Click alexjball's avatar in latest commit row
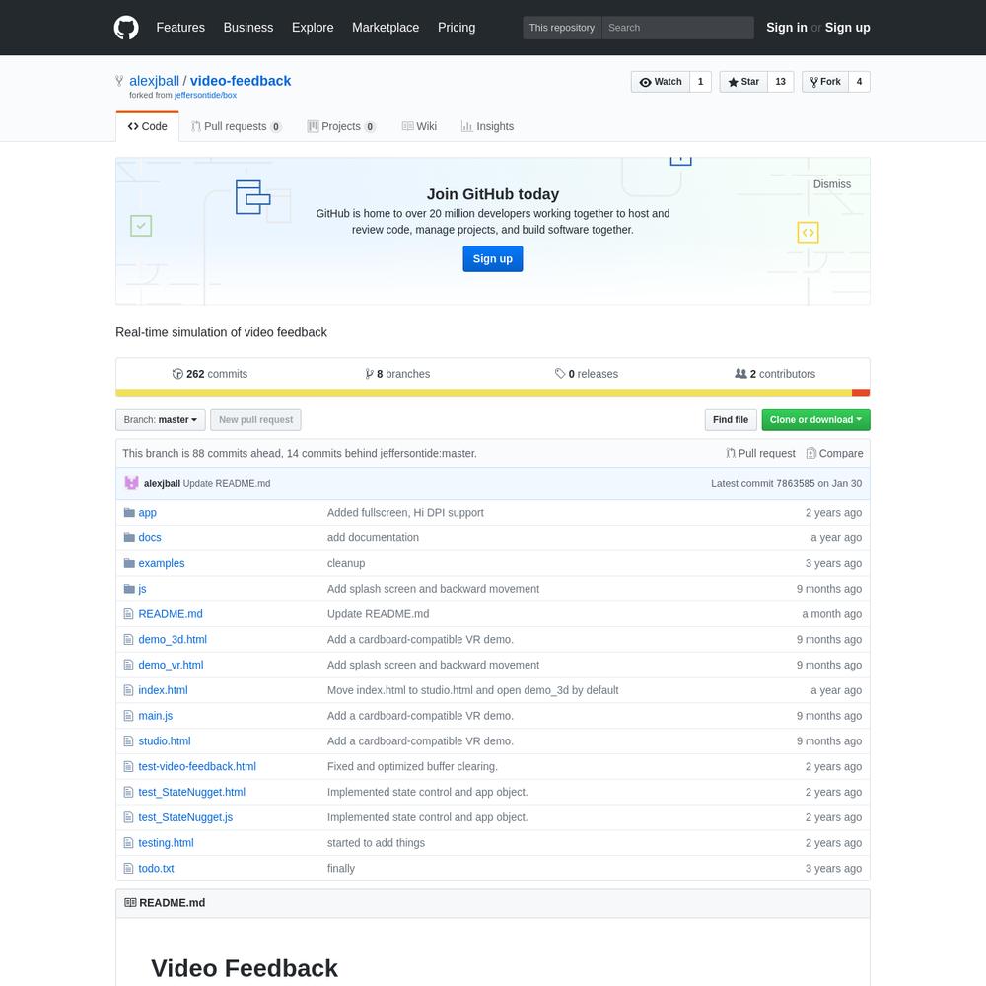 [x=131, y=483]
